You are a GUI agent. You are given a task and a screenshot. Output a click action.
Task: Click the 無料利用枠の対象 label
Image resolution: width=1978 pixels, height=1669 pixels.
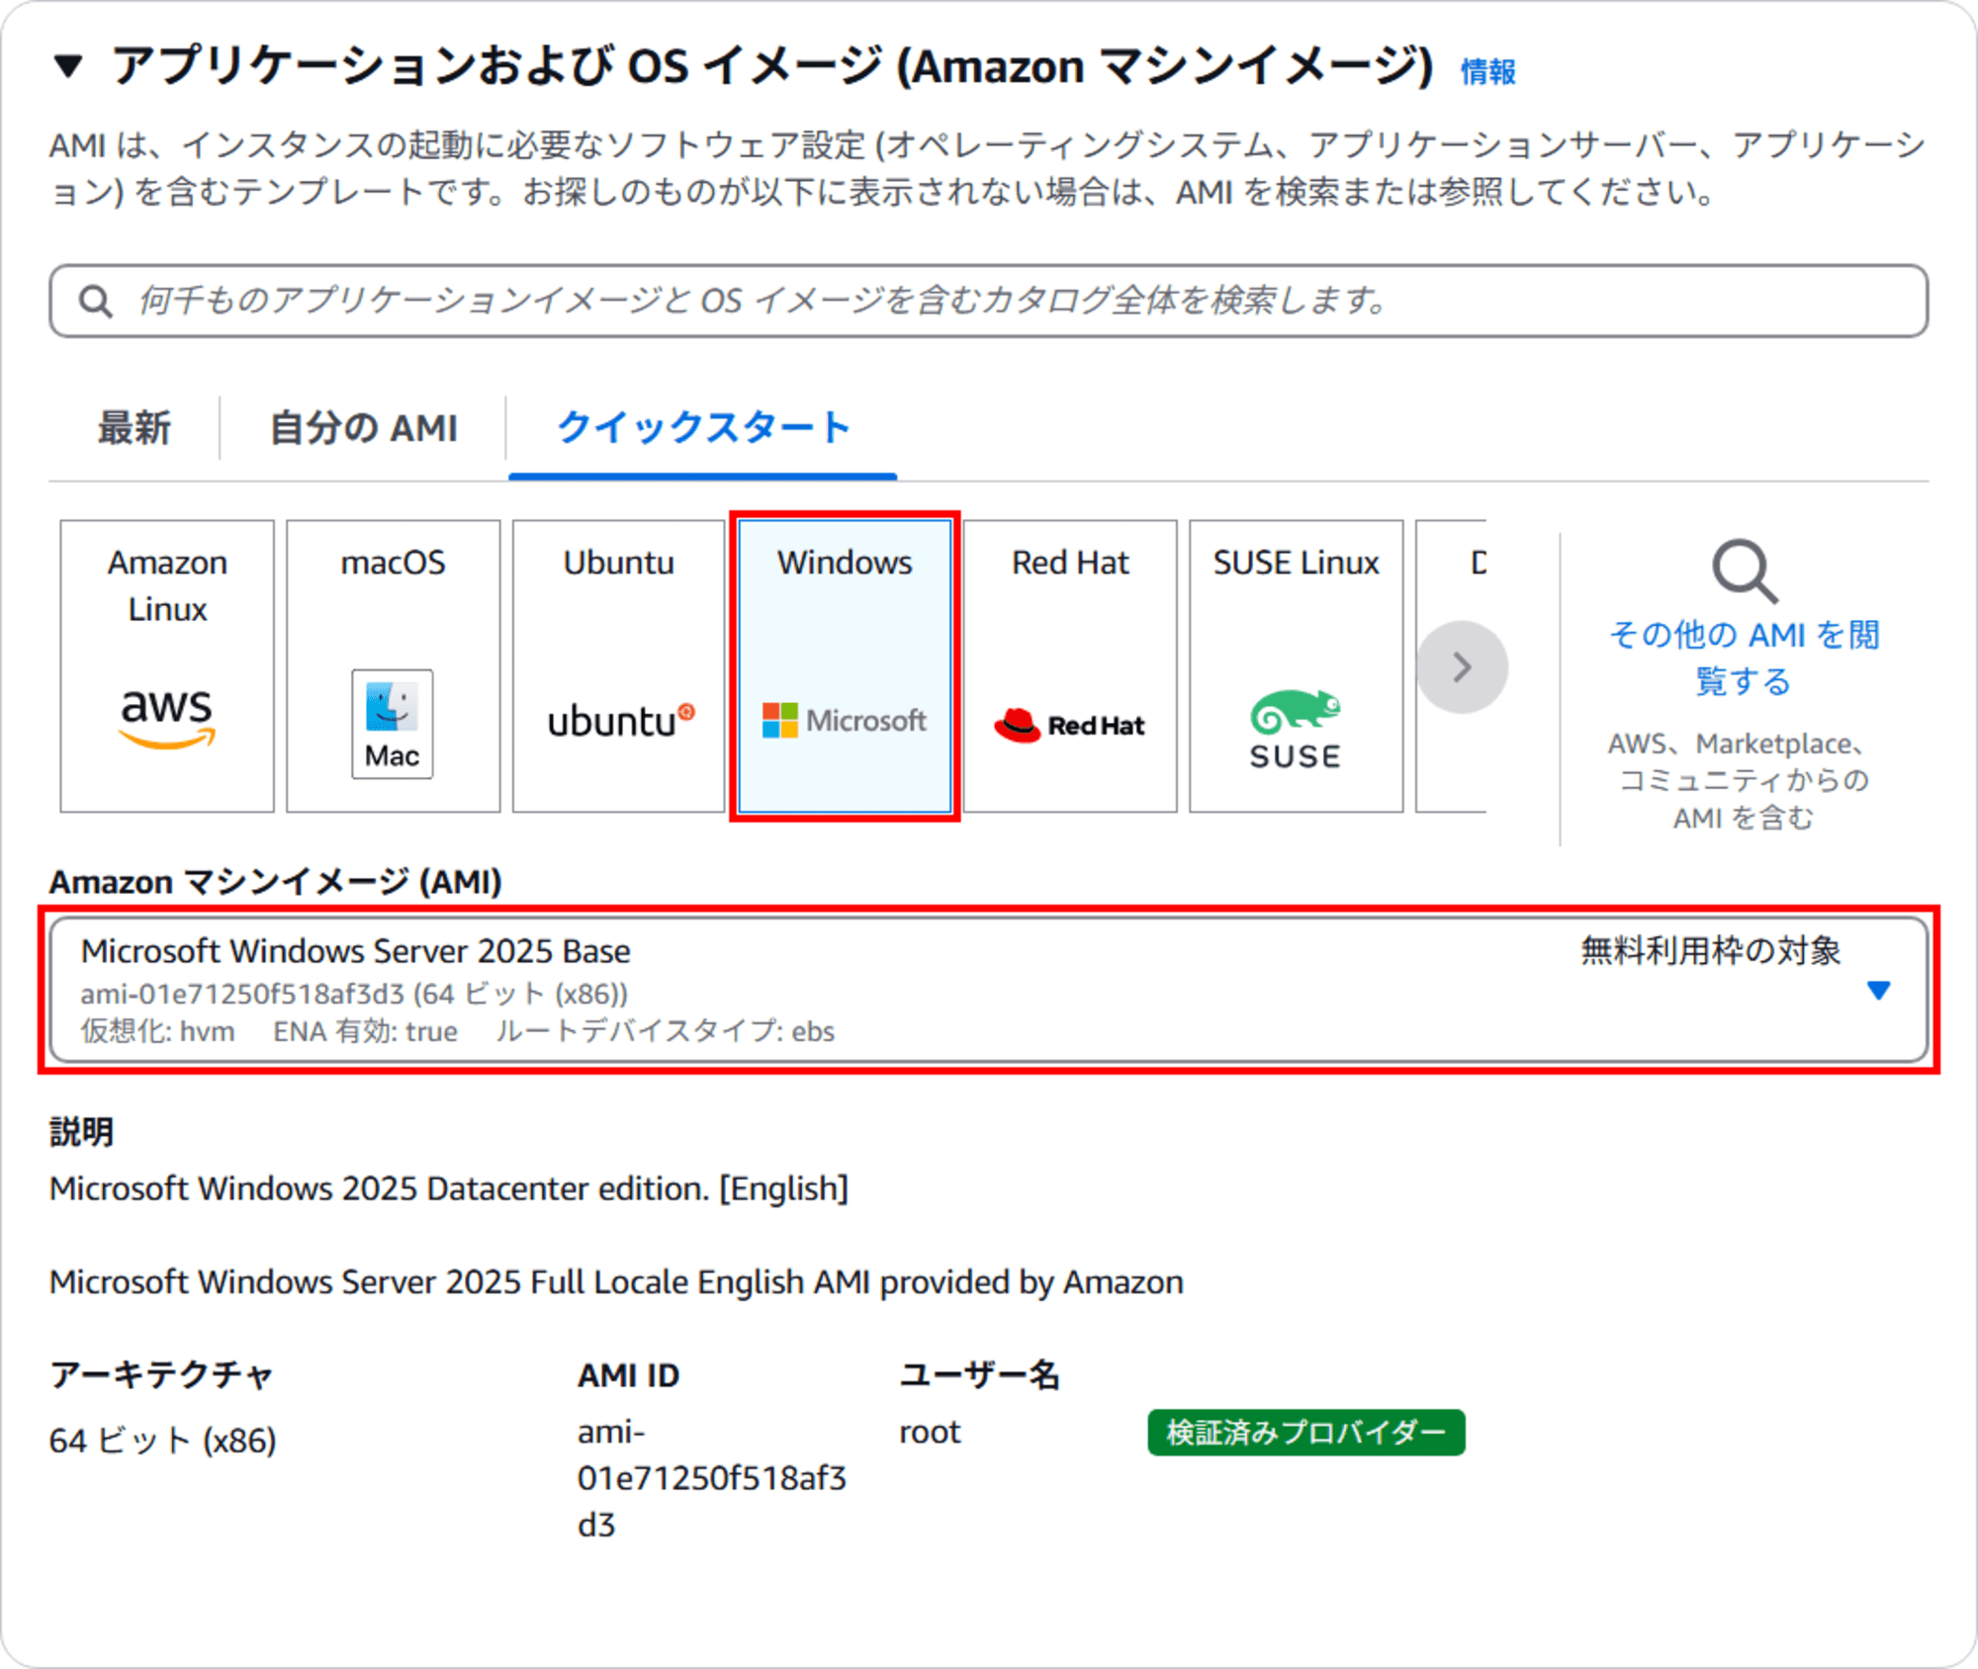click(x=1710, y=950)
